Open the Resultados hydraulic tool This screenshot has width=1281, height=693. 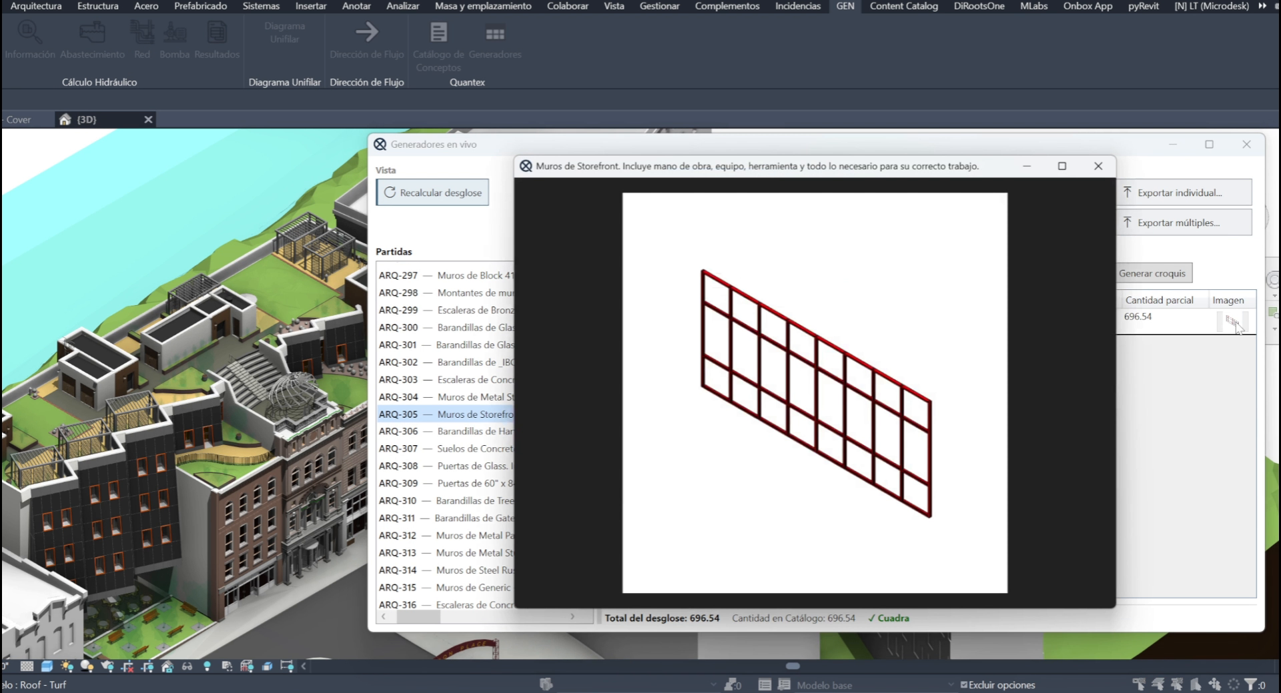[x=217, y=41]
